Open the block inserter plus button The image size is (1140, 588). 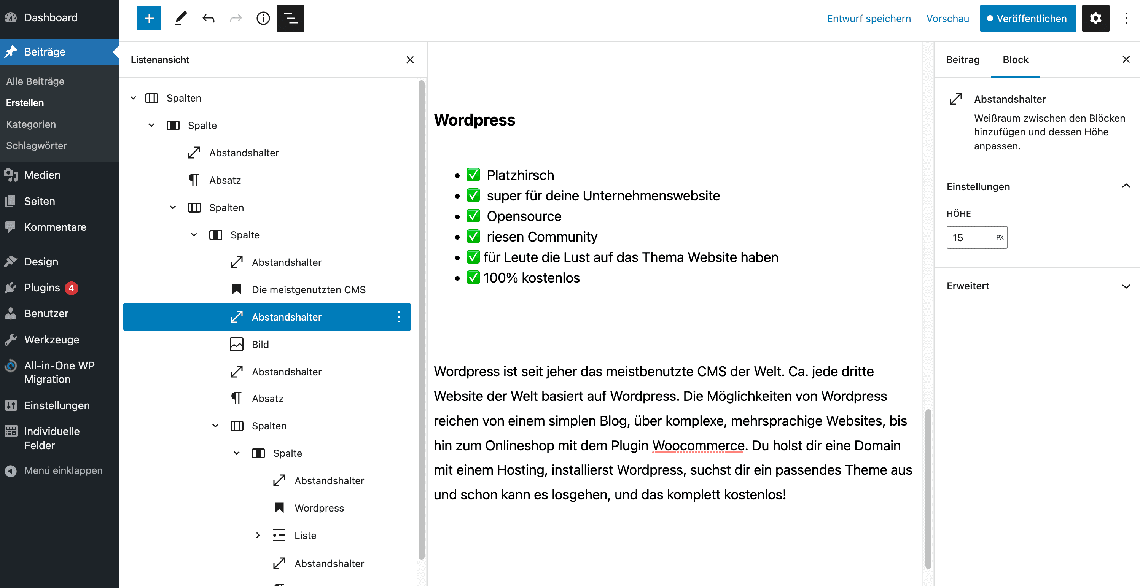point(149,18)
